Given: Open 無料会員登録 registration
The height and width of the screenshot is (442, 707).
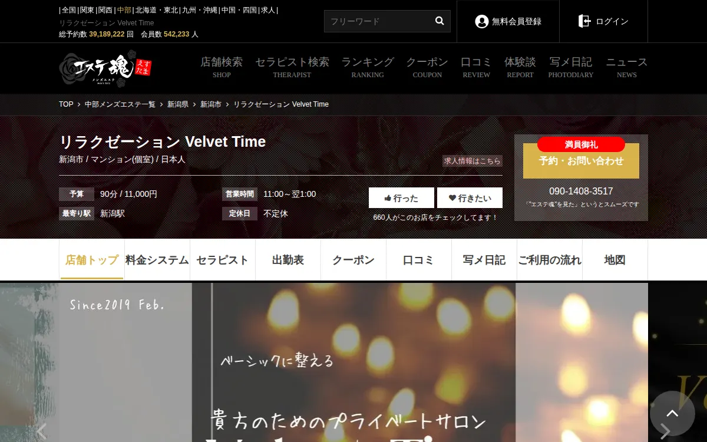Looking at the screenshot, I should click(508, 21).
